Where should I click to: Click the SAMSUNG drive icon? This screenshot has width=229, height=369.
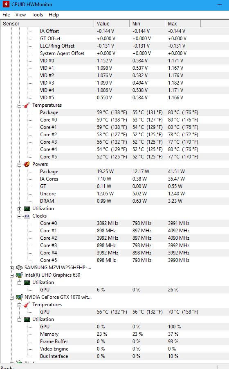[x=19, y=268]
